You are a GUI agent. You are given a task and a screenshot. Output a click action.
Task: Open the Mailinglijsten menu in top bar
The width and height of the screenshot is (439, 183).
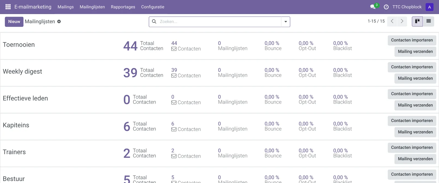[92, 7]
